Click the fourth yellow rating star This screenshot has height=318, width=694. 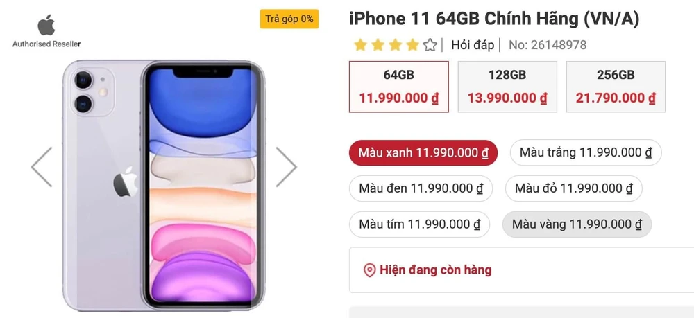(x=412, y=45)
